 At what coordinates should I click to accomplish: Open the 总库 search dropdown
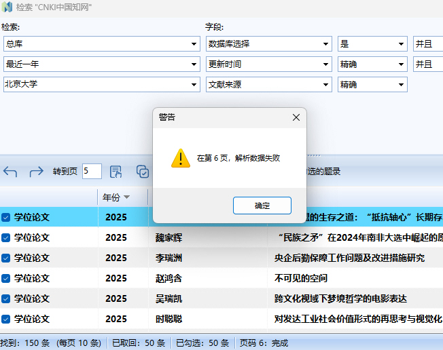(x=194, y=44)
